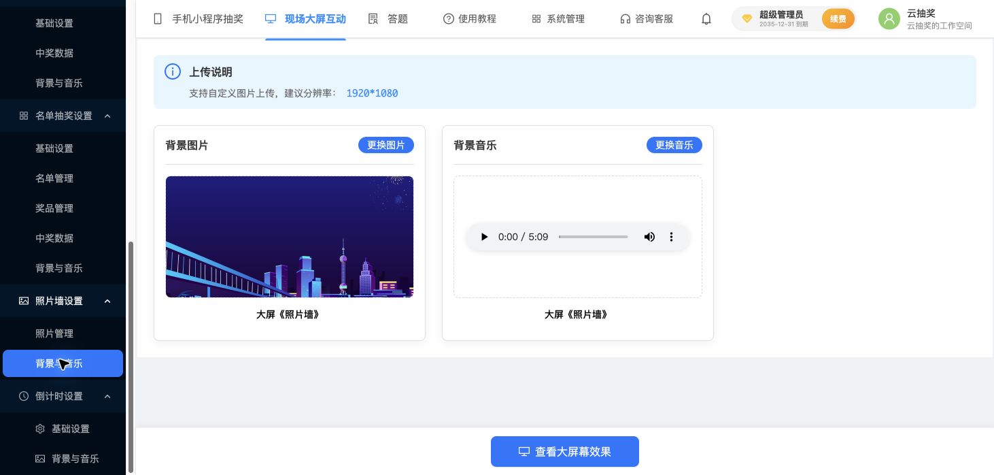This screenshot has height=475, width=994.
Task: Click the 云抽奖 user name
Action: [921, 13]
